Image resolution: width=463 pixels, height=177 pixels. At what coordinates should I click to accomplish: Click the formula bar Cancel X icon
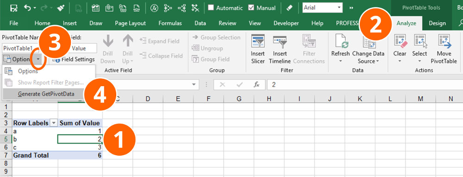pos(222,85)
